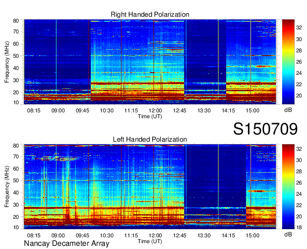Click the 20 dB value on upper colorbar
The width and height of the screenshot is (307, 249).
click(x=299, y=96)
